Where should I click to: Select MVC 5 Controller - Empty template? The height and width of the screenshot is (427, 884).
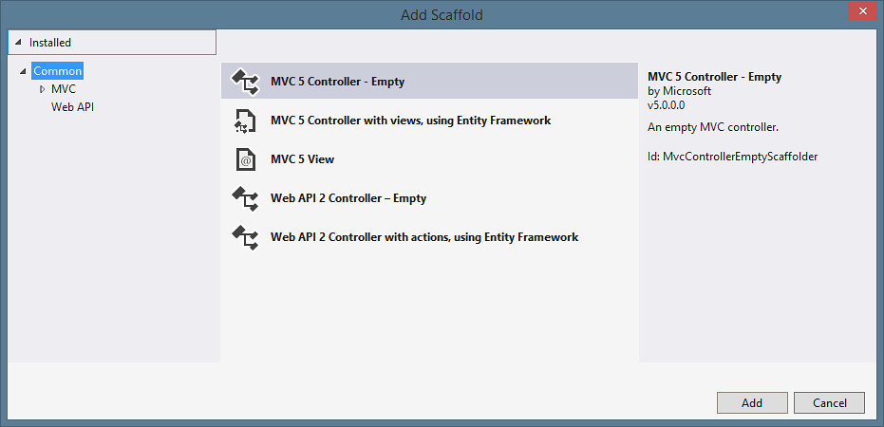tap(337, 82)
